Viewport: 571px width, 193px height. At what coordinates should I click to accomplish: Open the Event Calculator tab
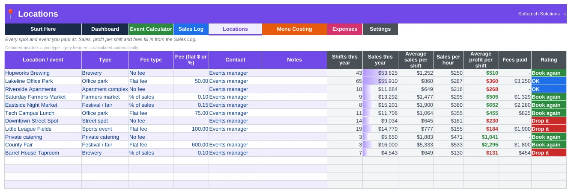coord(151,29)
